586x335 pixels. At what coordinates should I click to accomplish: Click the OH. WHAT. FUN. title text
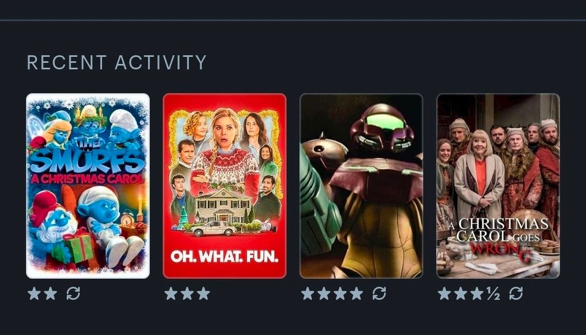pyautogui.click(x=224, y=256)
